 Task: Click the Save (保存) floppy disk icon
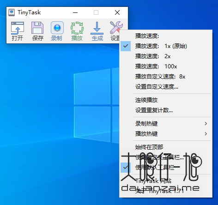[x=37, y=31]
